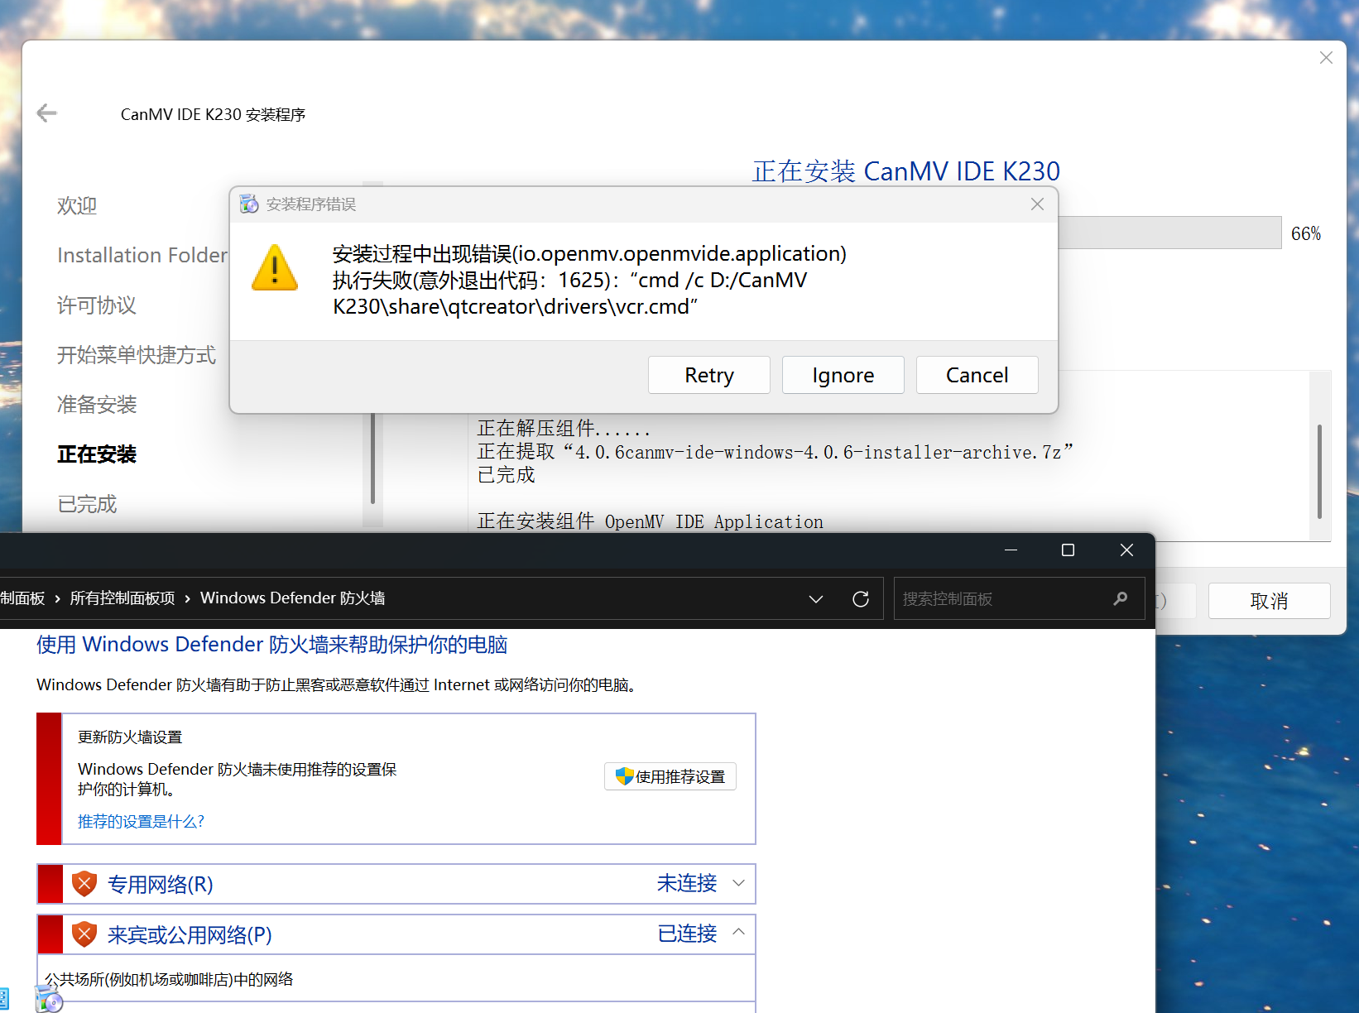Click the red shield beside 专用网络(R)

coord(84,884)
